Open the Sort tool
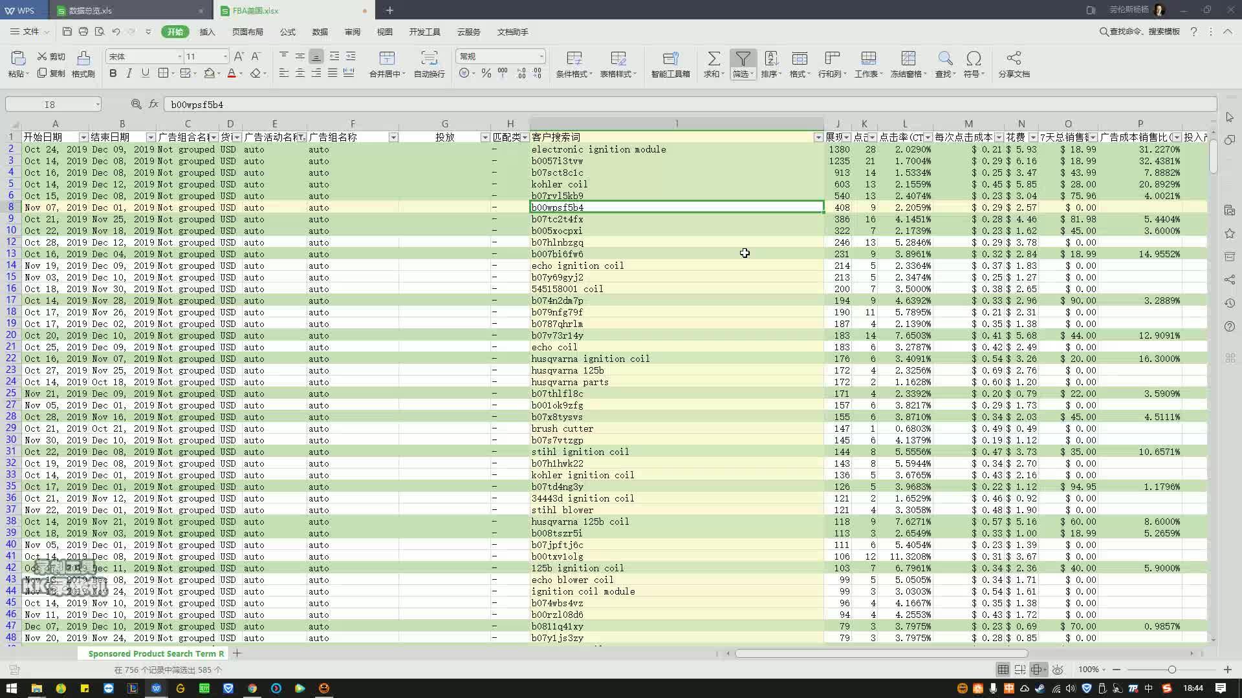This screenshot has height=698, width=1242. (771, 65)
